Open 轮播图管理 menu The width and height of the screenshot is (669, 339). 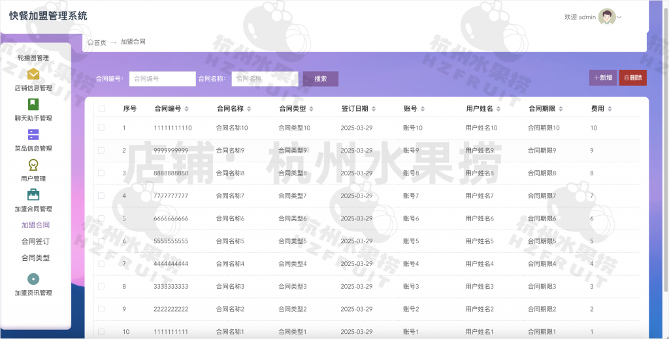pos(33,58)
